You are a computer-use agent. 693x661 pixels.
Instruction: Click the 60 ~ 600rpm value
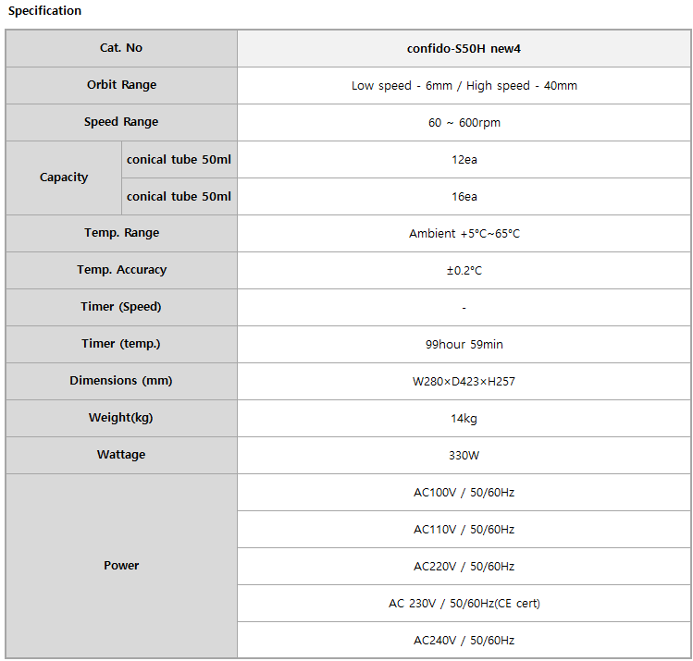tap(464, 123)
